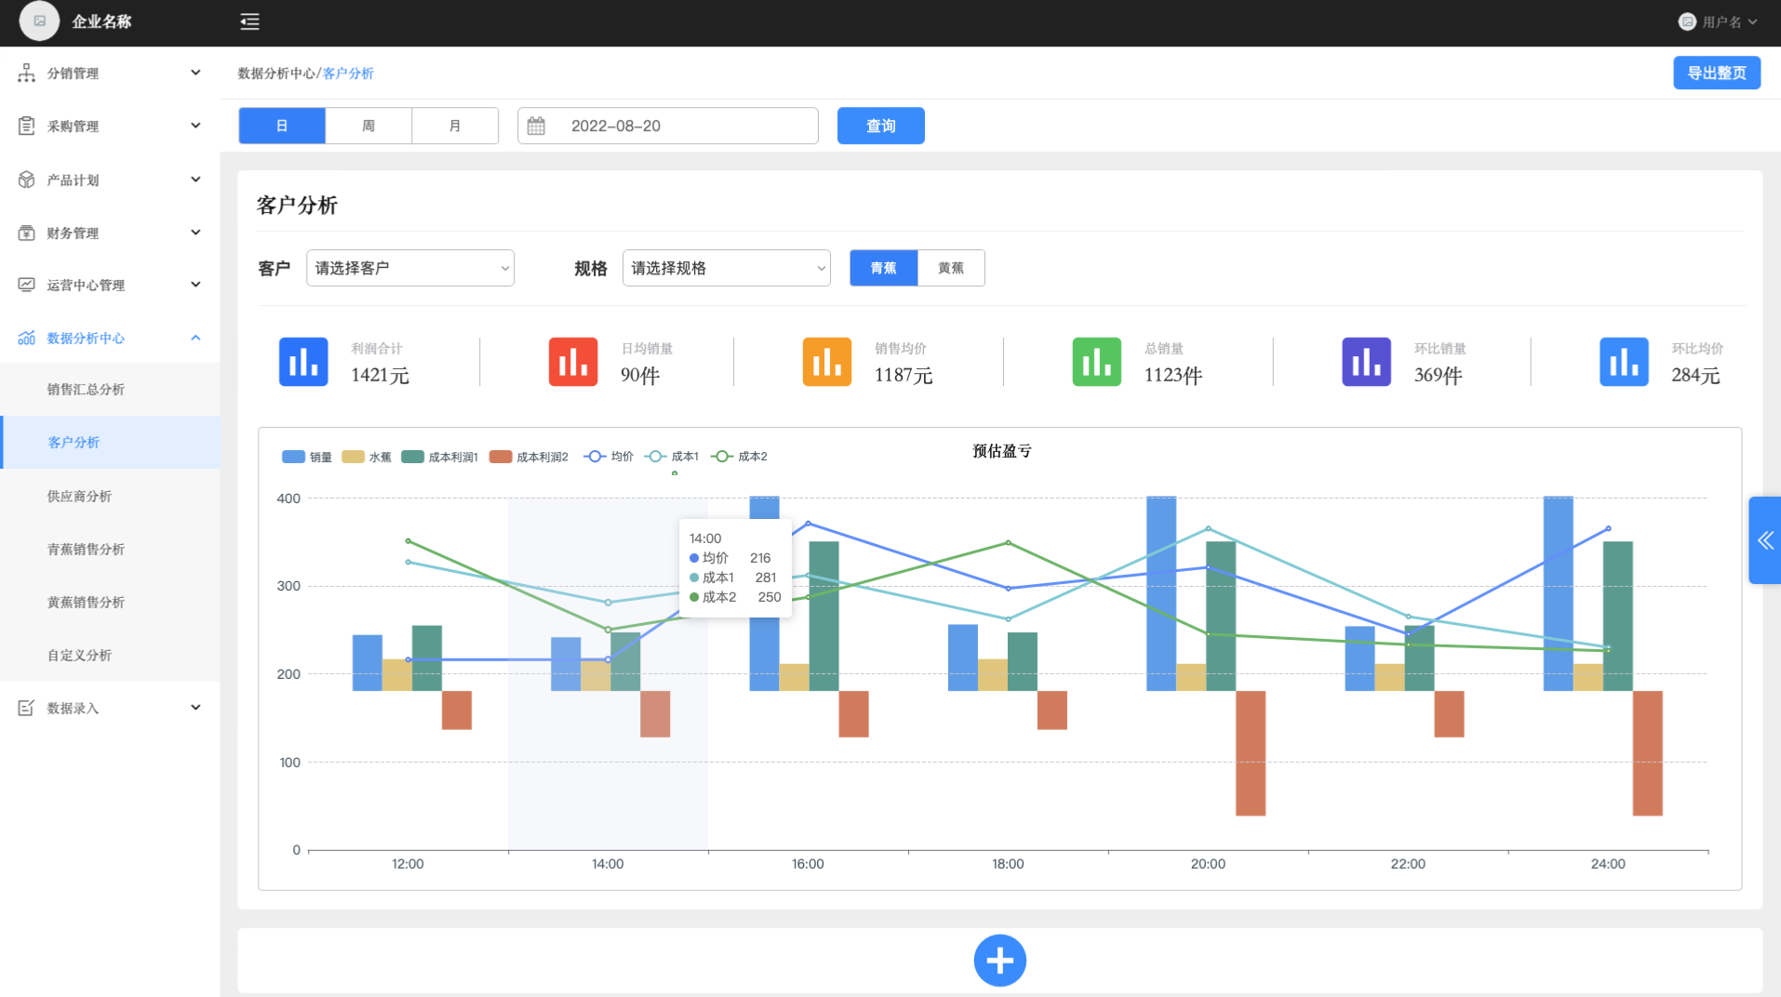This screenshot has height=997, width=1781.
Task: Click the 均价 line point at 24:00
Action: point(1608,528)
